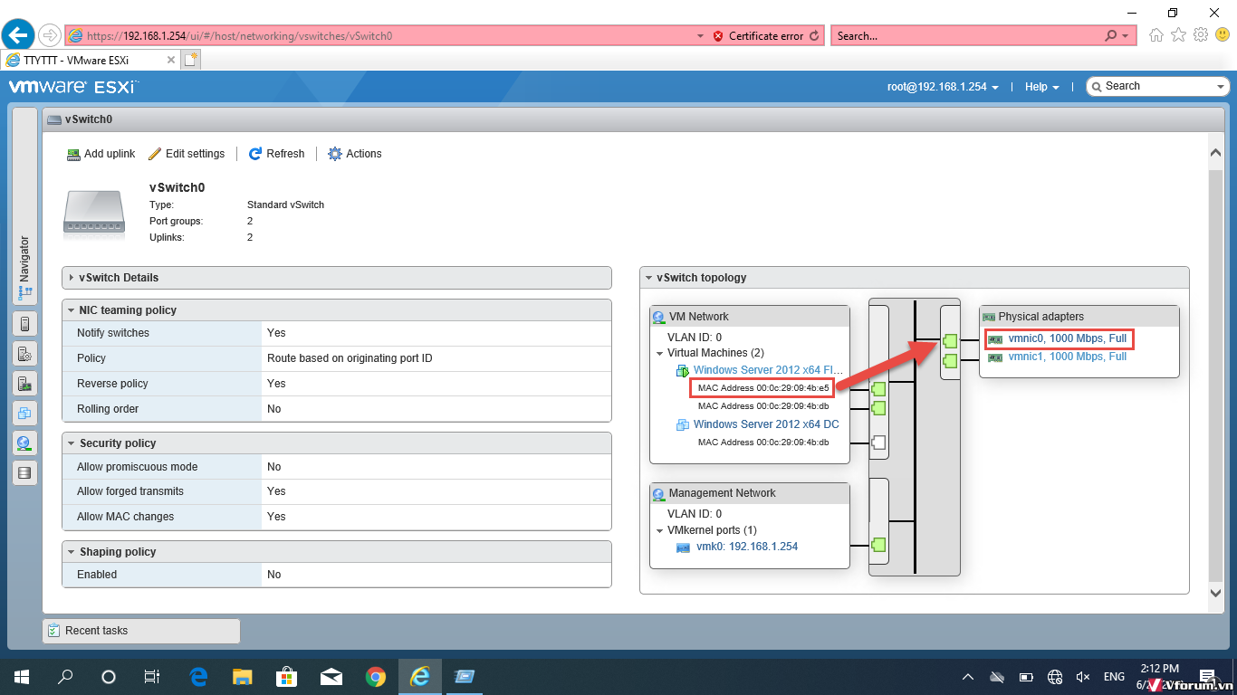Viewport: 1237px width, 695px height.
Task: Open Storage from the navigator sidebar
Action: pos(24,472)
